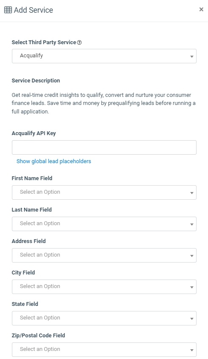Open the City Field select box

(104, 287)
